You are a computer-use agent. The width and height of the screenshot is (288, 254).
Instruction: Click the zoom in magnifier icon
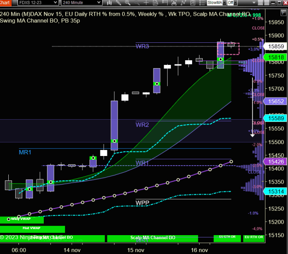(x=128, y=3)
